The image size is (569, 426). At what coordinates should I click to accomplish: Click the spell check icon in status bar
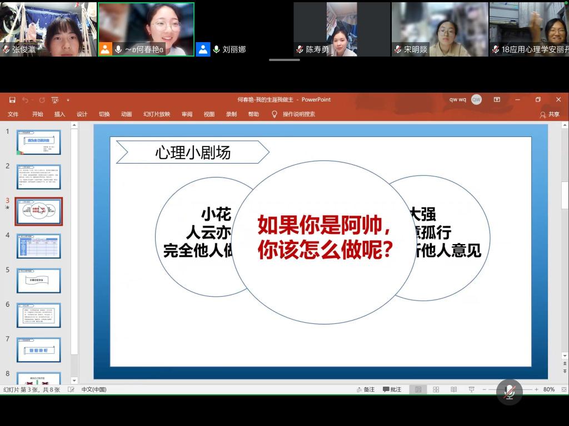pos(71,389)
